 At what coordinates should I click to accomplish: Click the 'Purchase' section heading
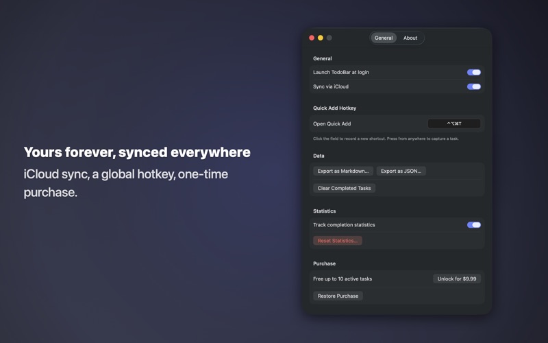tap(324, 263)
